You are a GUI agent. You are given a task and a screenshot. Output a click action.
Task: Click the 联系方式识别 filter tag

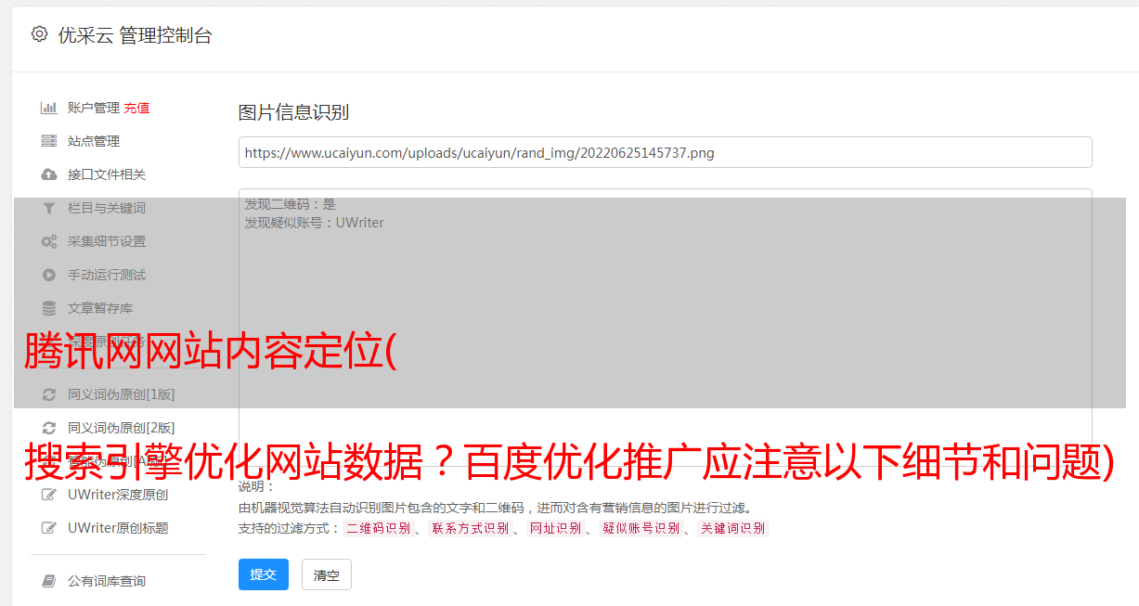coord(470,528)
